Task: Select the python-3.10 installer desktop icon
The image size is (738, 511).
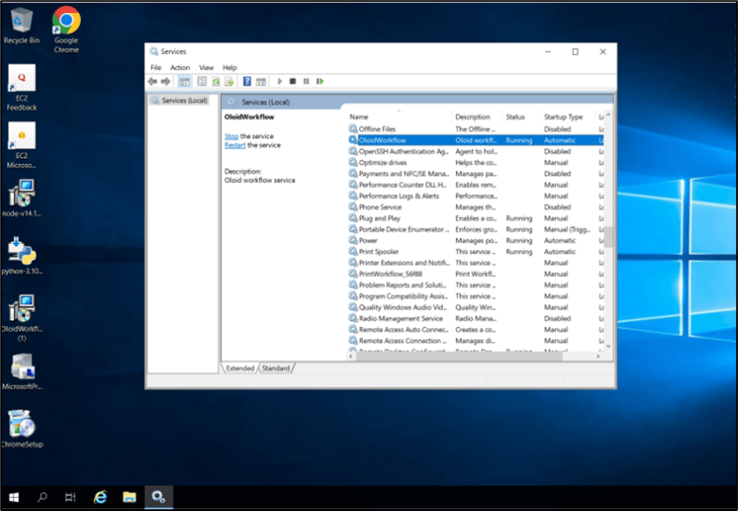Action: point(22,256)
